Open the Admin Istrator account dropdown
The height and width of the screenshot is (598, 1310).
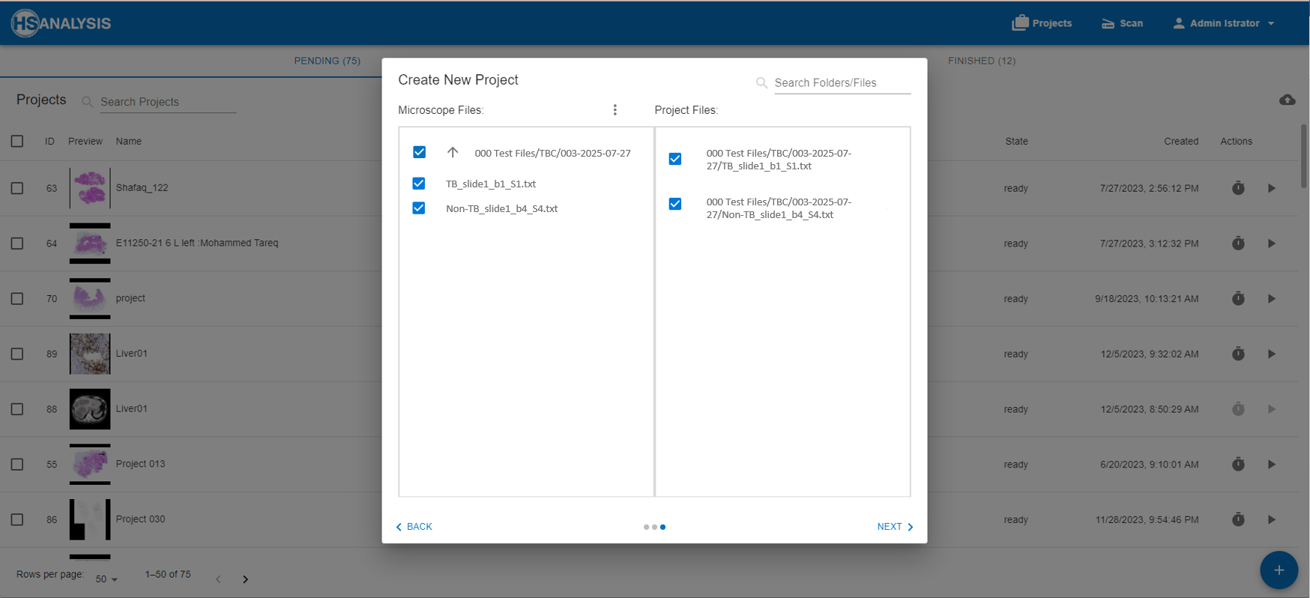coord(1223,23)
